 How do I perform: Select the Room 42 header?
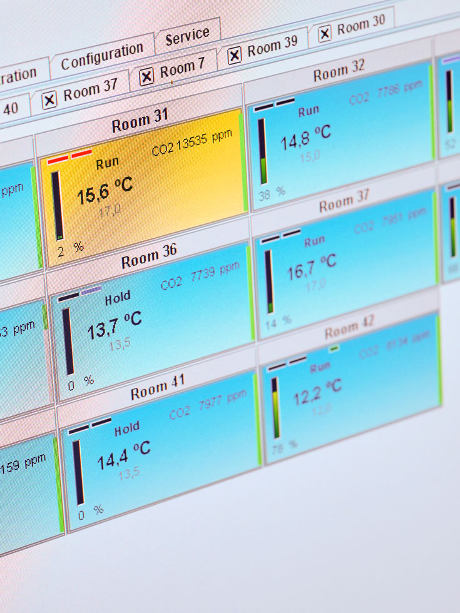(349, 328)
